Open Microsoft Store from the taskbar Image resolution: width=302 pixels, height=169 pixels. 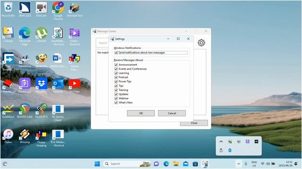point(195,164)
